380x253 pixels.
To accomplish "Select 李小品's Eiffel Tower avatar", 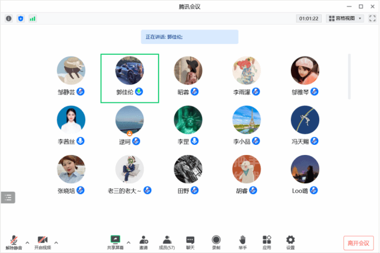I will tap(247, 120).
